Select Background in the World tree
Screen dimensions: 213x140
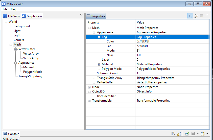pyautogui.click(x=22, y=26)
